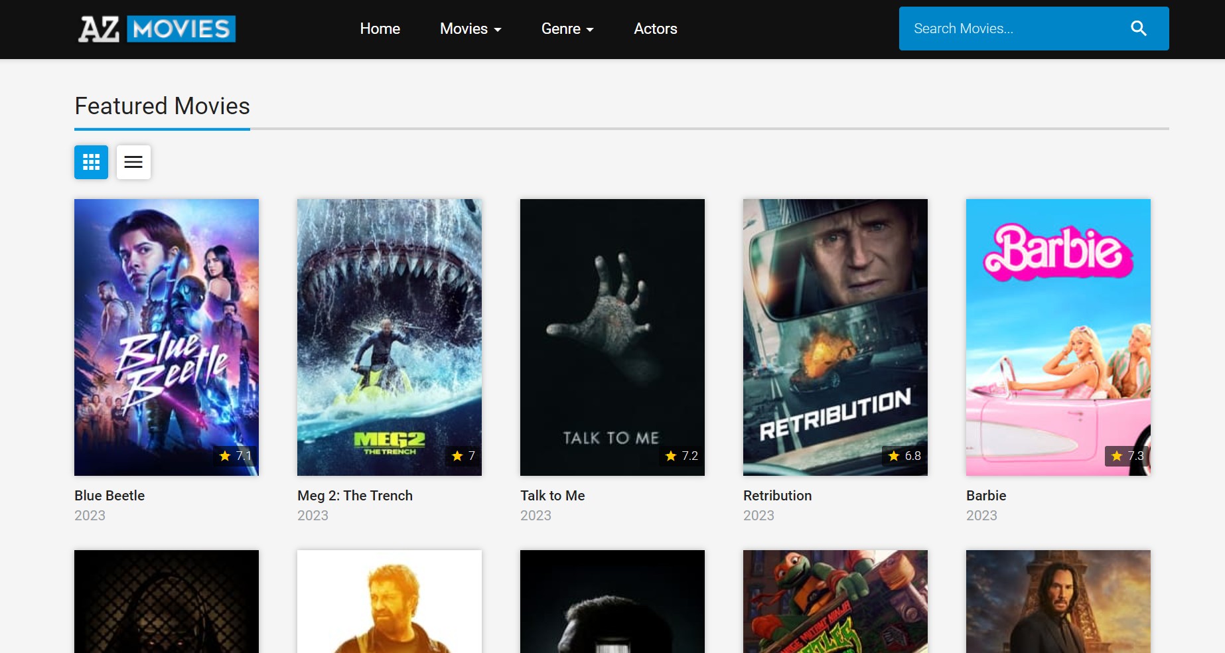Click the Meg 2: The Trench title link
Viewport: 1225px width, 653px height.
[x=355, y=496]
